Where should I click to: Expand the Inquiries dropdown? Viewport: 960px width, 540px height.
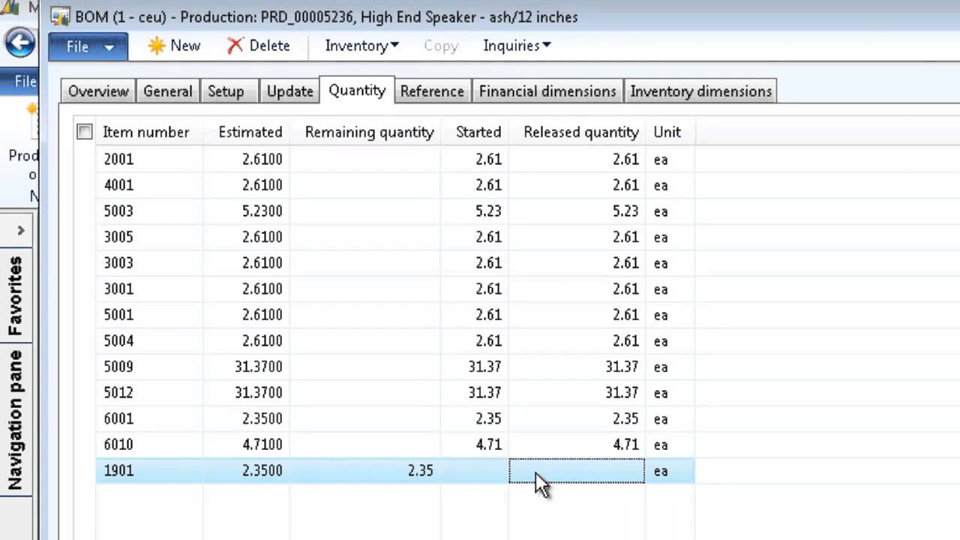(517, 46)
